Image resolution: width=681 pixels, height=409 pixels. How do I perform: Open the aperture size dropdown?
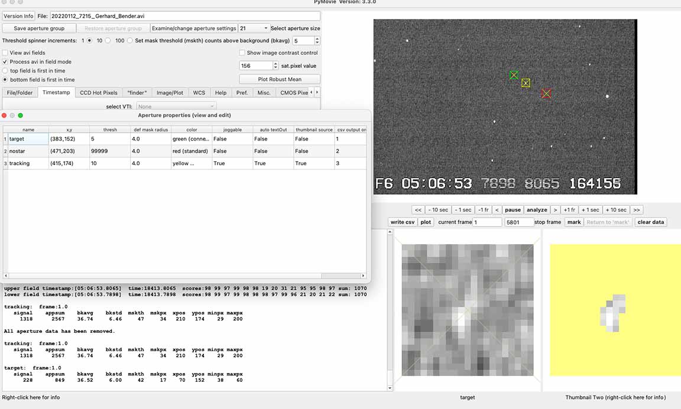pos(254,28)
